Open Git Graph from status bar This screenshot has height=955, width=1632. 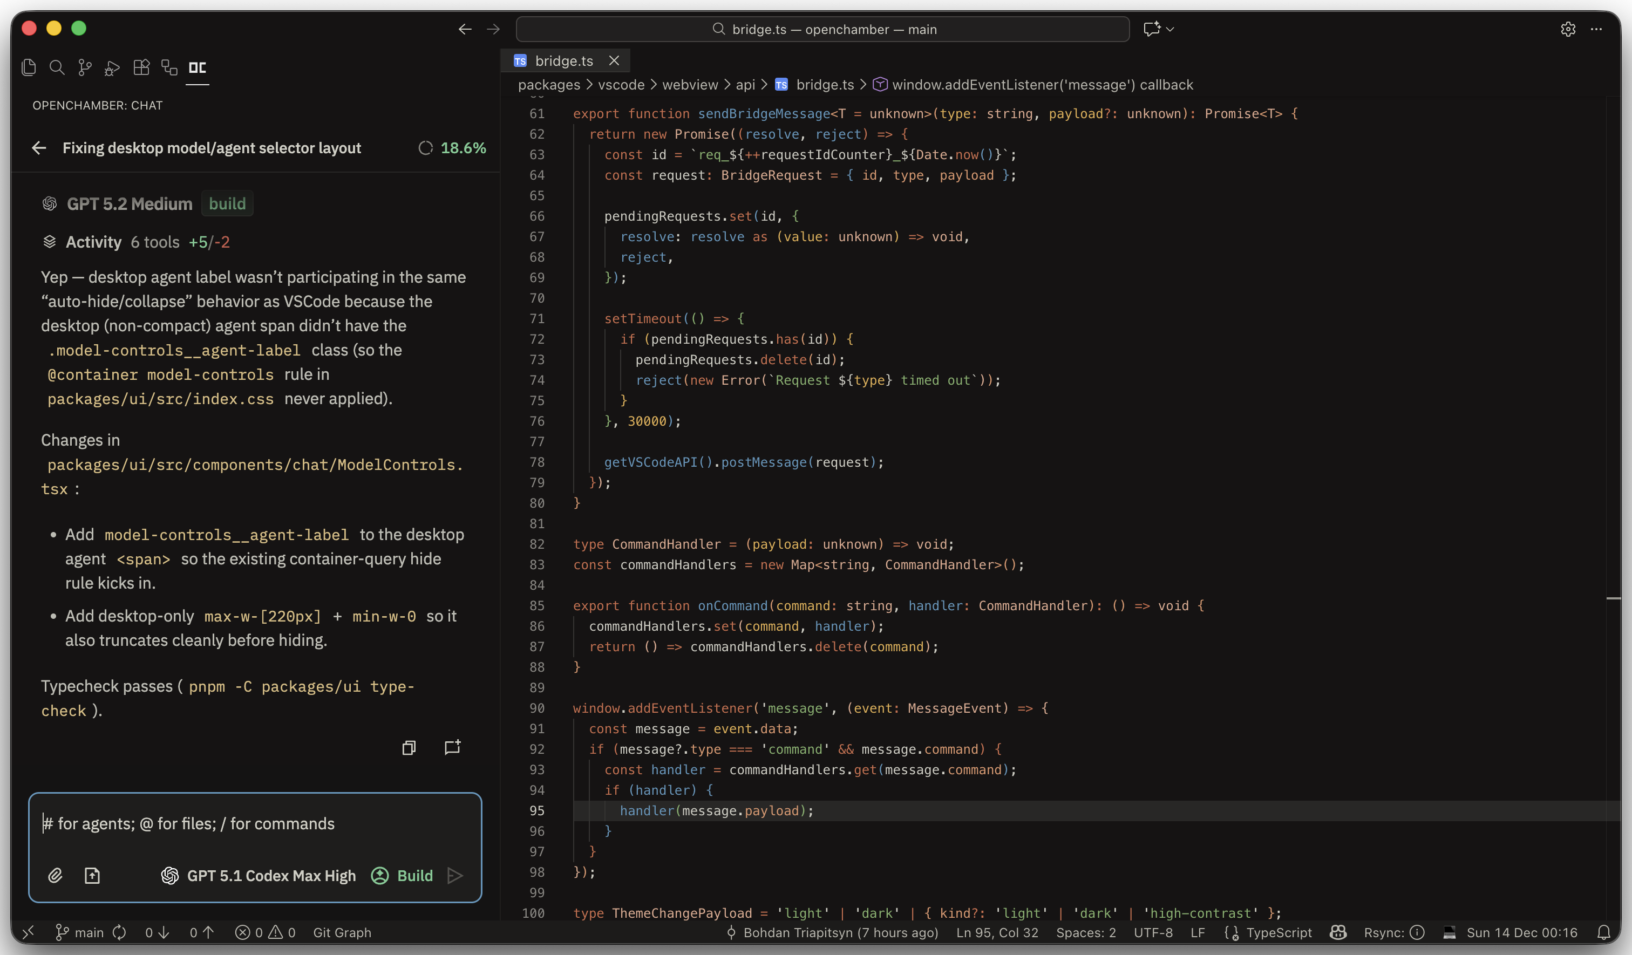[x=342, y=932]
